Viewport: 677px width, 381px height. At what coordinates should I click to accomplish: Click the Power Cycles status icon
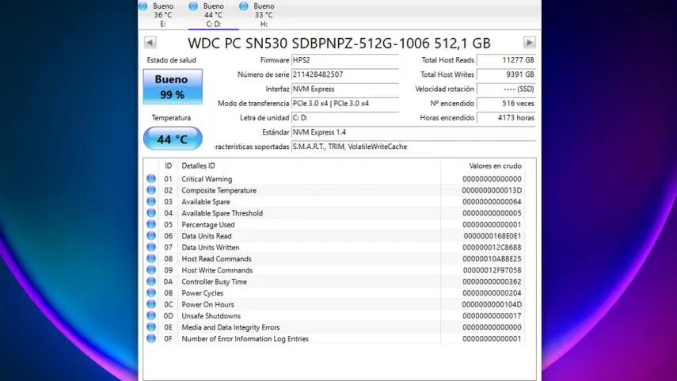click(x=151, y=293)
